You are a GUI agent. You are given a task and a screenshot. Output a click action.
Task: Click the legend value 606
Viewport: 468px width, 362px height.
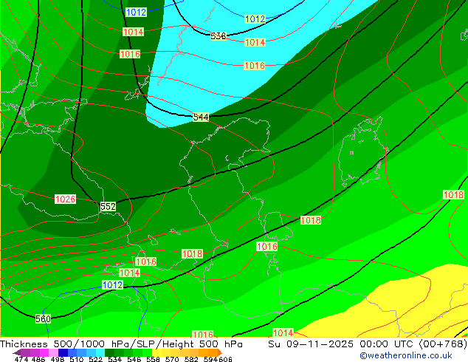tap(224, 359)
